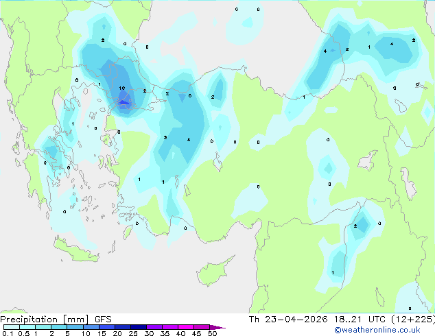Click the '25' legend scale label

133,333
